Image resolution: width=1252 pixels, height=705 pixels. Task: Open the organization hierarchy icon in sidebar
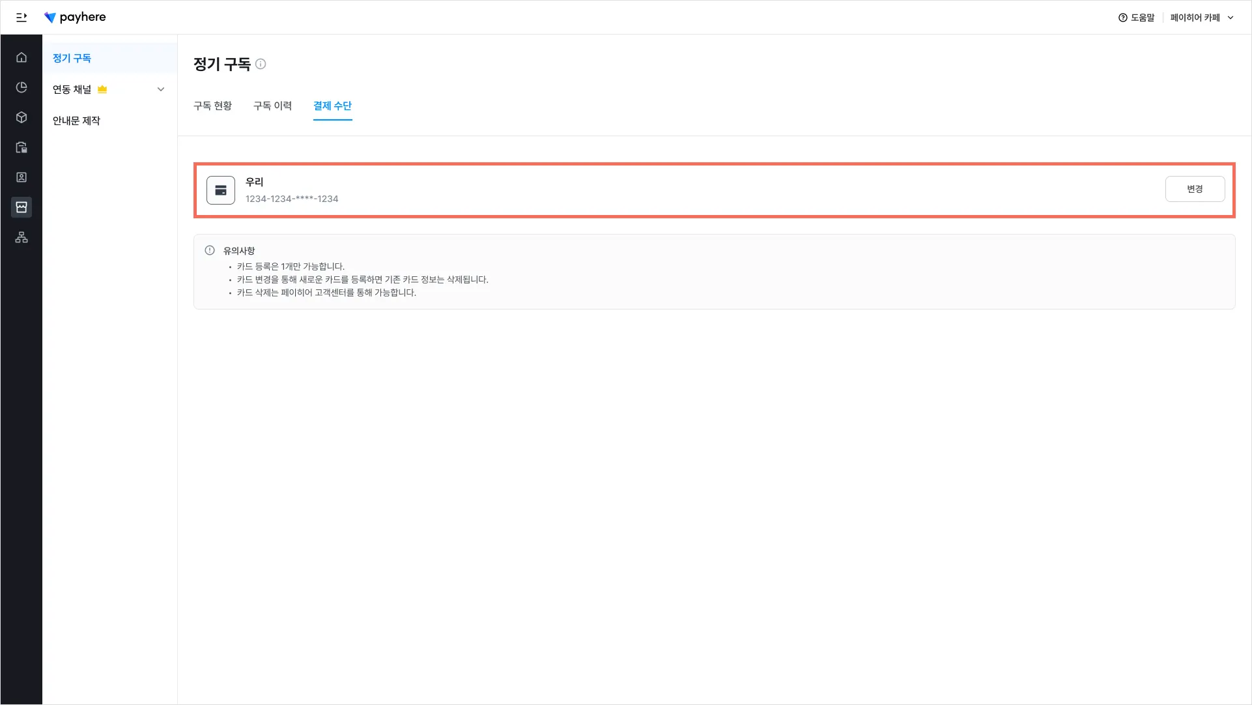coord(21,237)
